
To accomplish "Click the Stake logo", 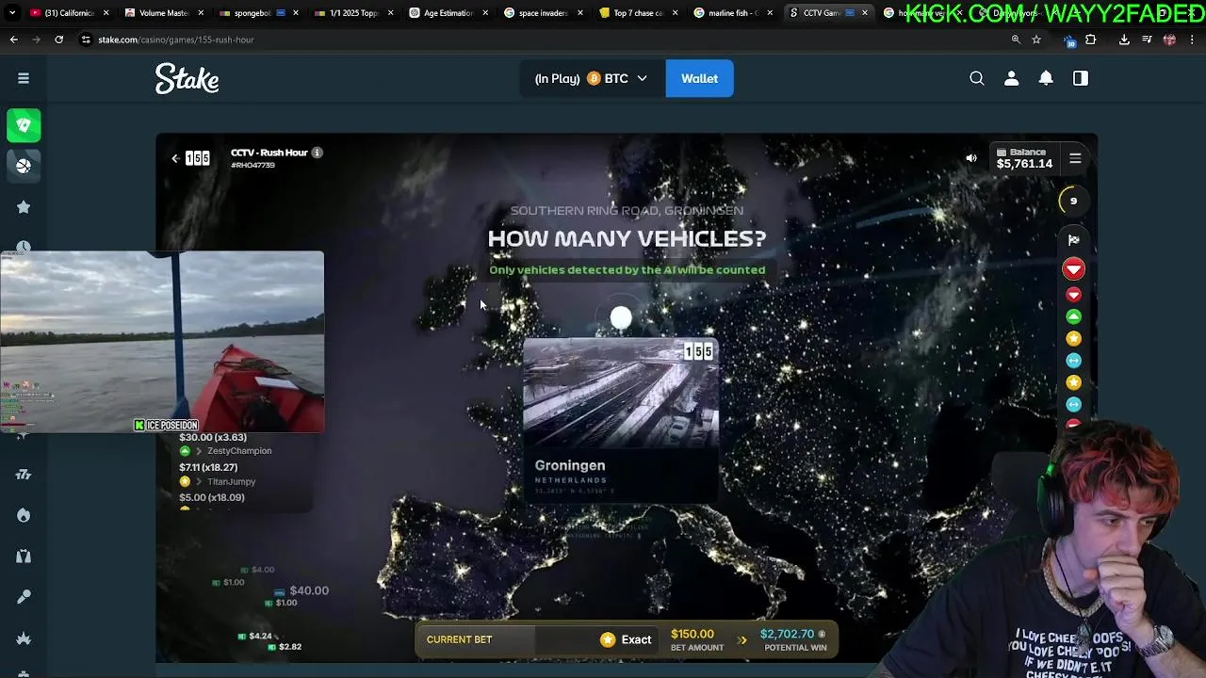I will click(x=187, y=78).
